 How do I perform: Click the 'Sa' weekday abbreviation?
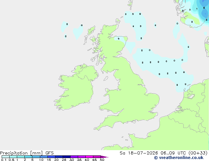[122, 153]
